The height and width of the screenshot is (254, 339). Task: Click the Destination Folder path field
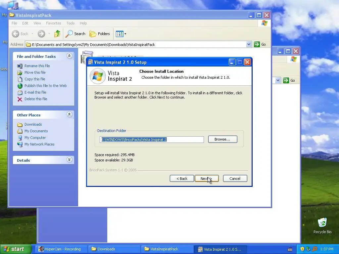152,140
